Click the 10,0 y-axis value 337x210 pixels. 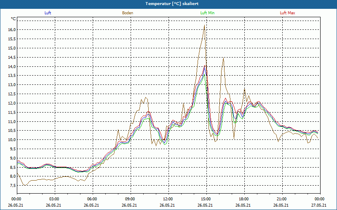pos(12,140)
